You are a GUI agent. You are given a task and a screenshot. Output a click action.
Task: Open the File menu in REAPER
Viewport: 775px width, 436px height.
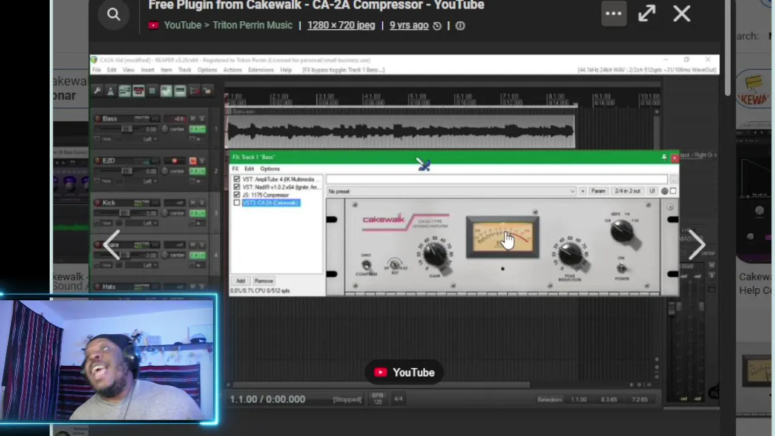pyautogui.click(x=96, y=70)
